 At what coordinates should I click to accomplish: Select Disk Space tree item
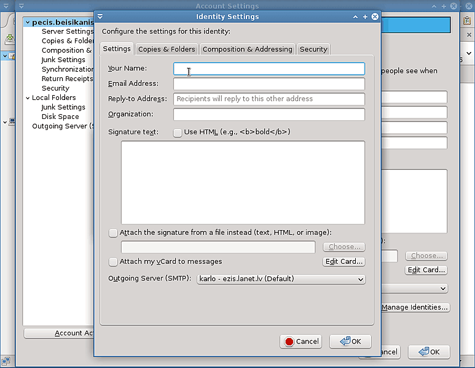point(60,117)
